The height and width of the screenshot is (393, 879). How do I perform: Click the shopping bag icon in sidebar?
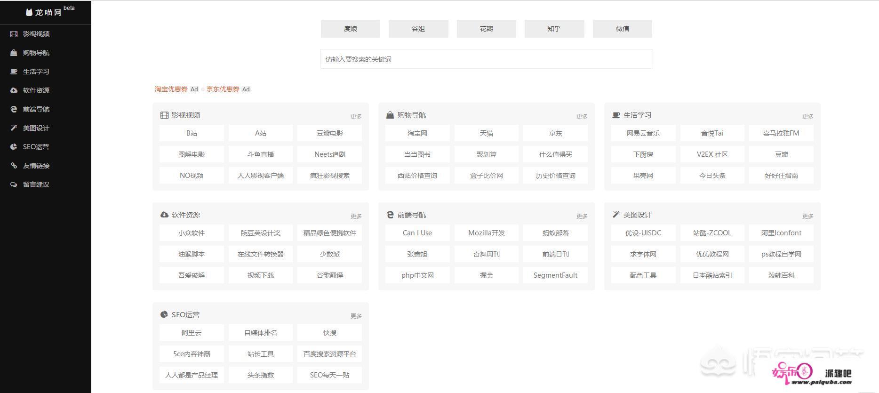14,53
